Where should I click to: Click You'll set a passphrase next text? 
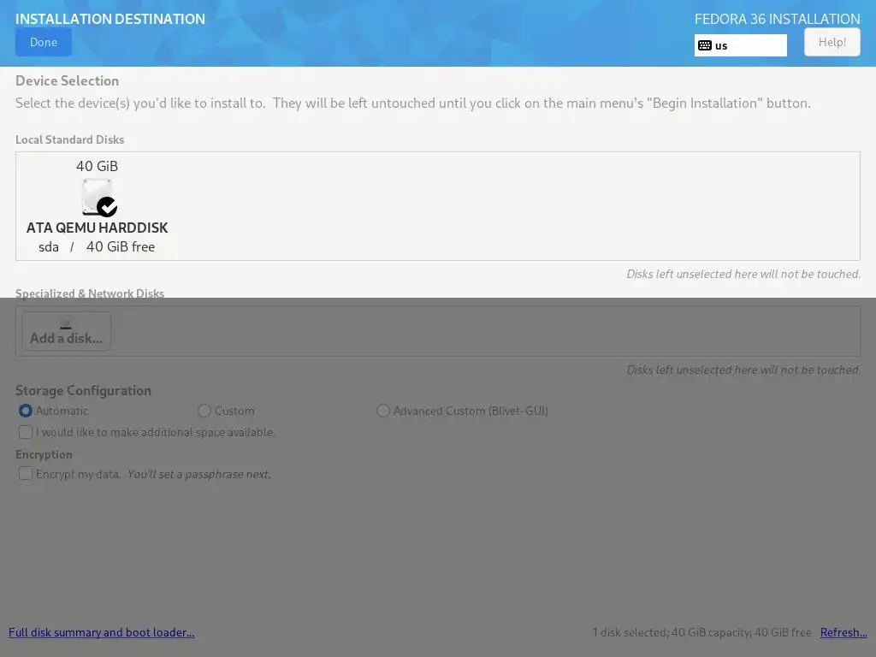click(198, 474)
